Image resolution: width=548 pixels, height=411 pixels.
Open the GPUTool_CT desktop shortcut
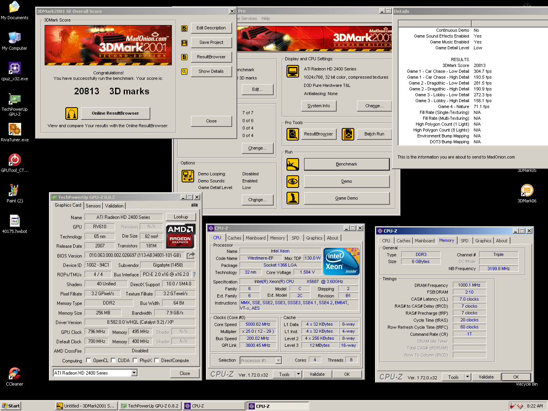point(14,163)
